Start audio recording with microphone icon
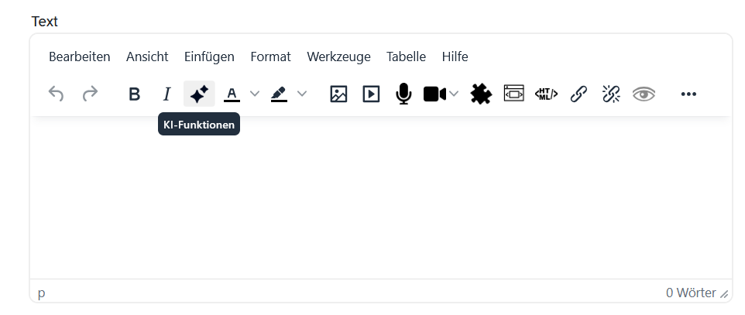The width and height of the screenshot is (745, 315). tap(403, 94)
